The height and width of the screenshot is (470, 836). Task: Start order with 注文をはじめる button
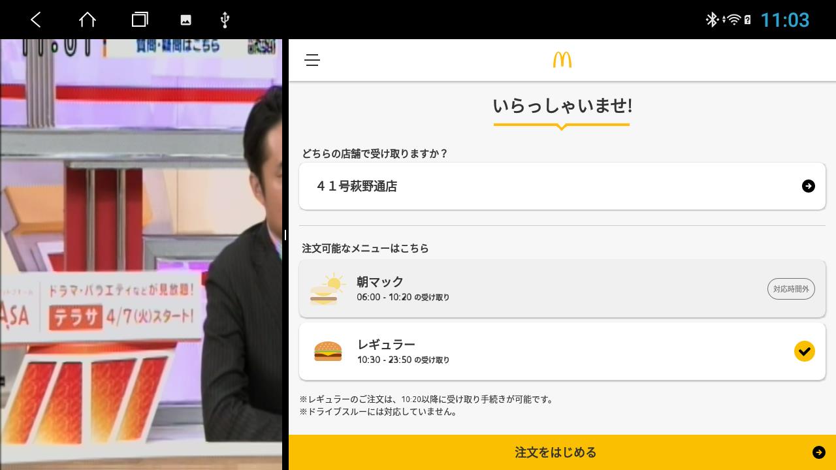(562, 452)
